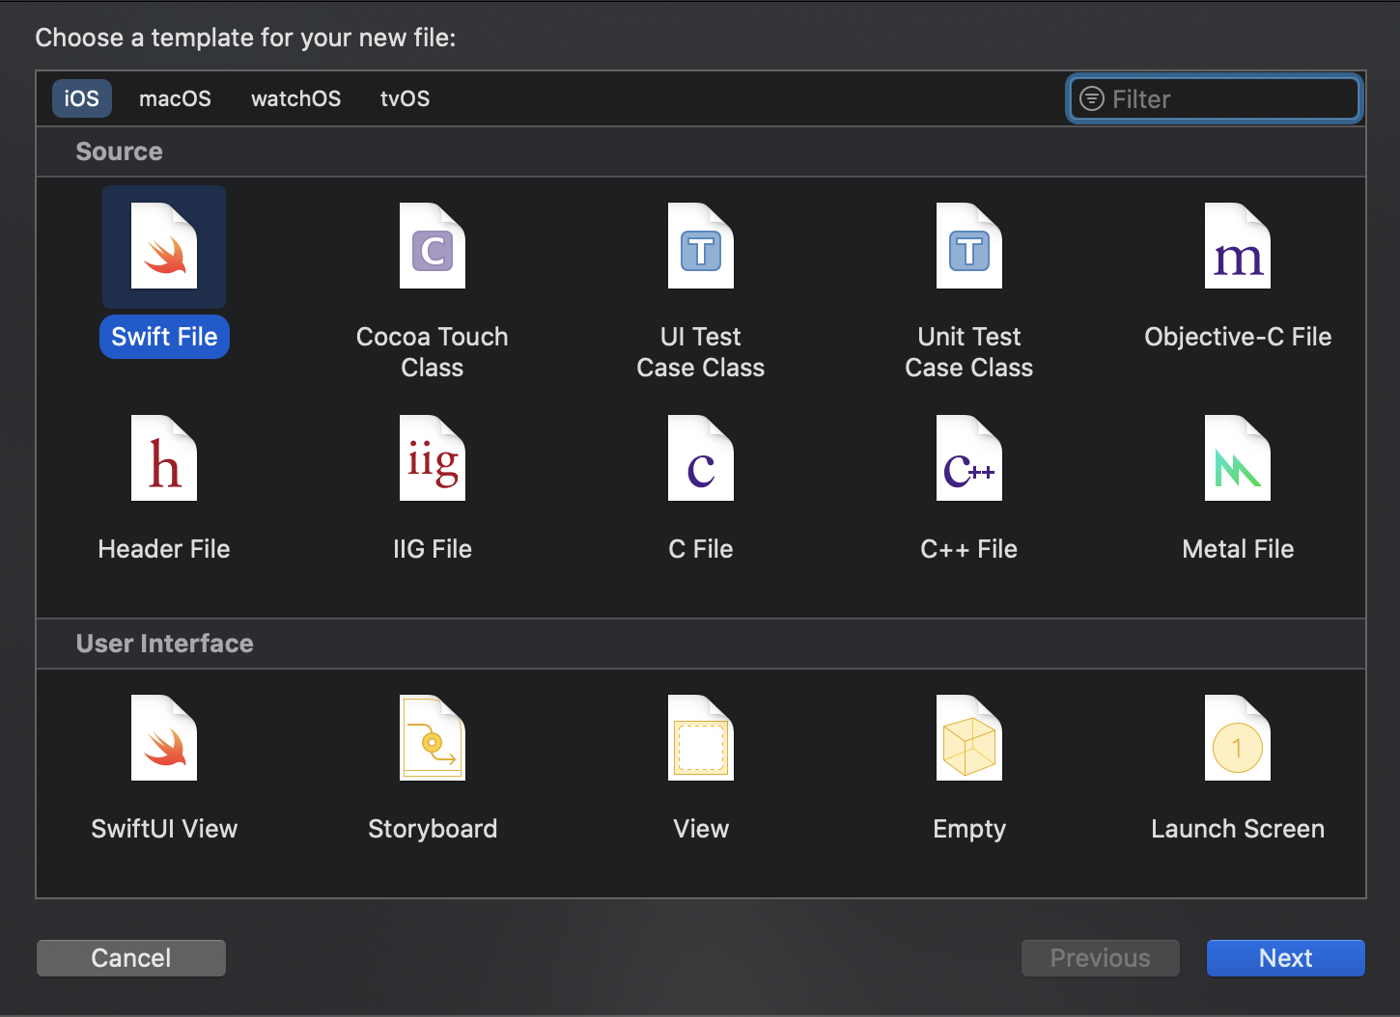Select the Header File icon
Screen dimensions: 1400x1017
point(164,458)
